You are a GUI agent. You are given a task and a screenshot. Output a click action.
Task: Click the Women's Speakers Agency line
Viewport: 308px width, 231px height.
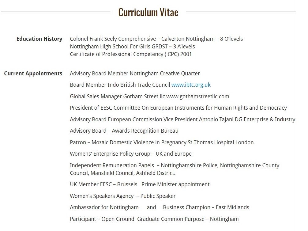click(122, 196)
